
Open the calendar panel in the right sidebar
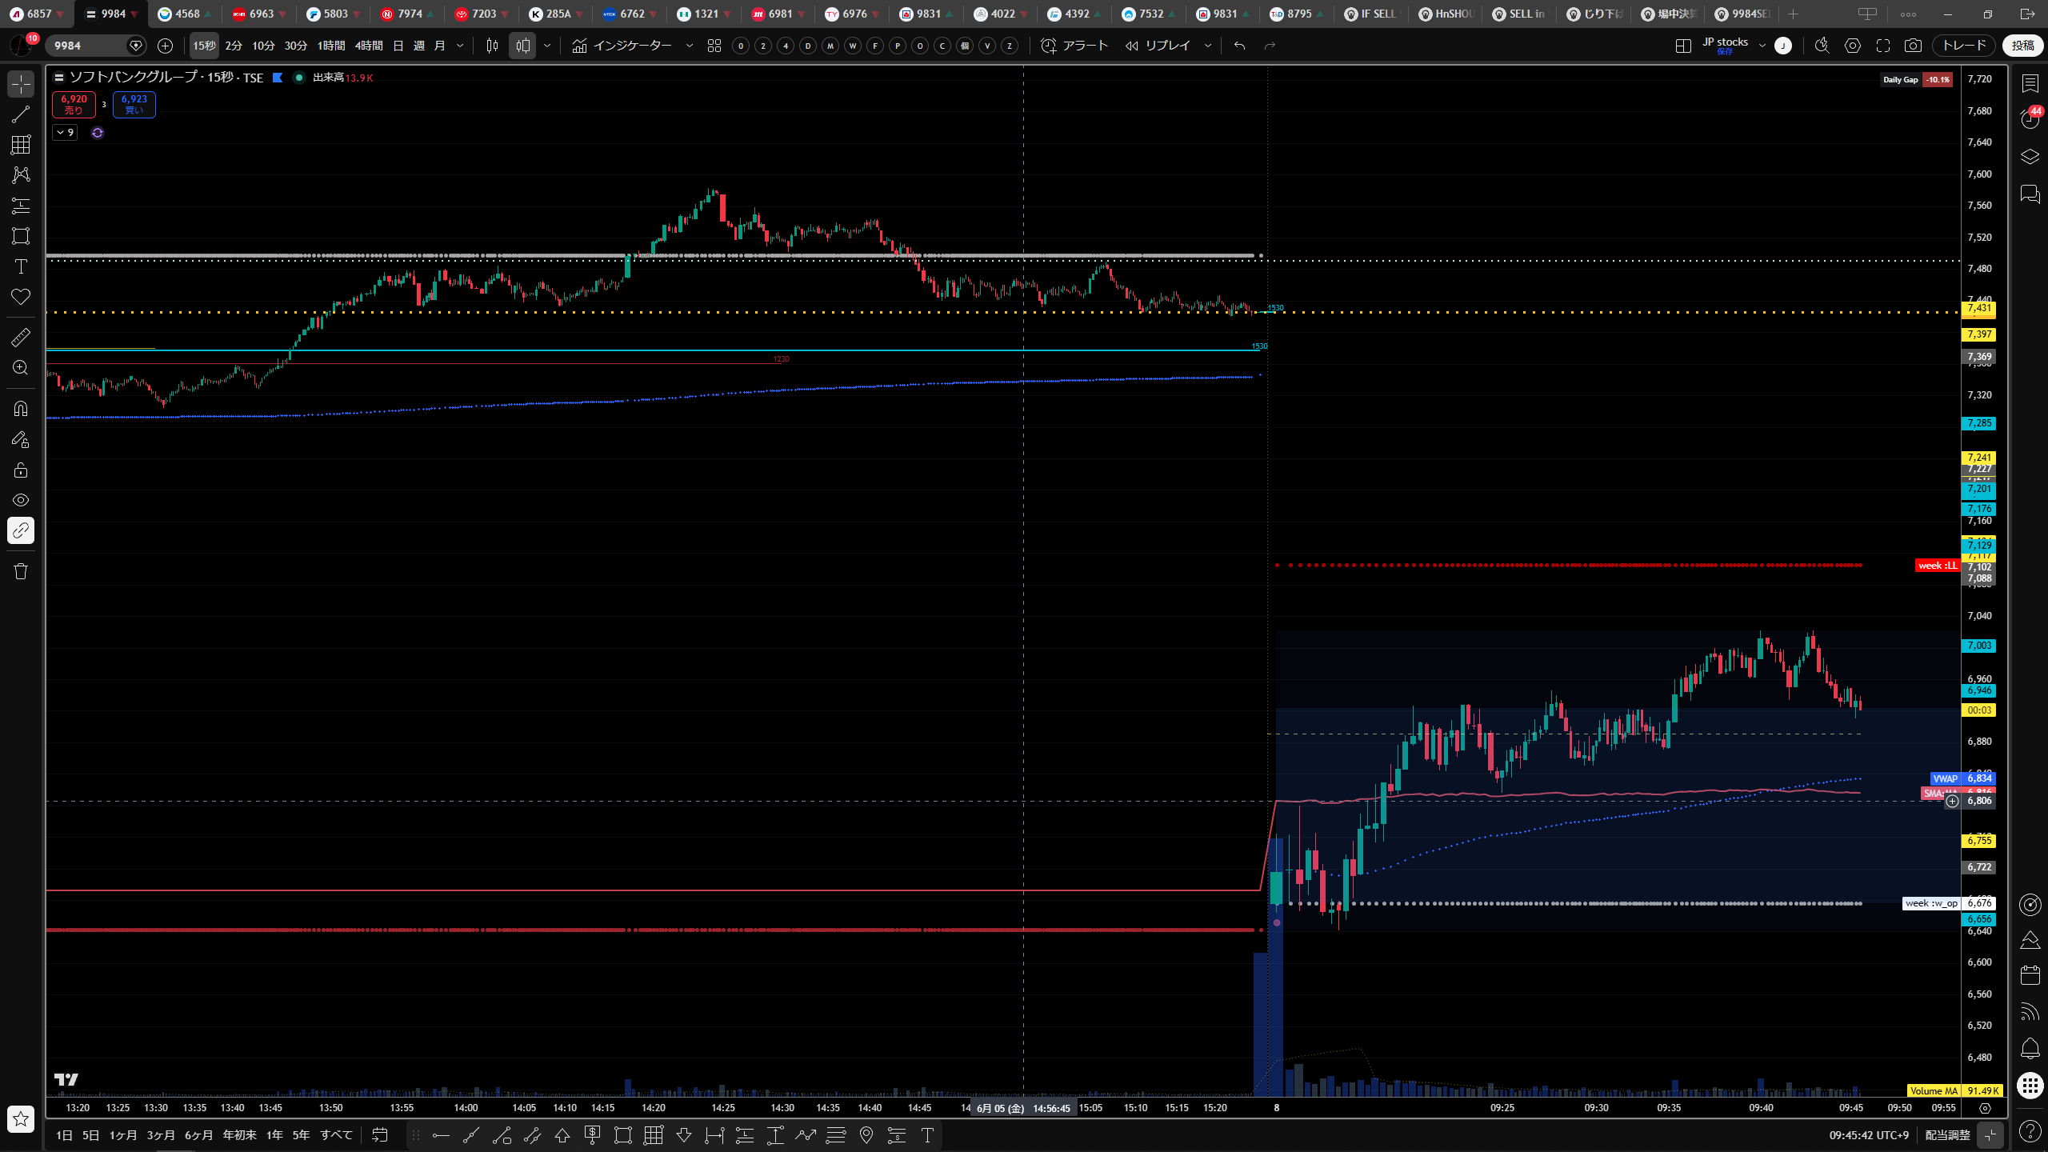click(2030, 975)
